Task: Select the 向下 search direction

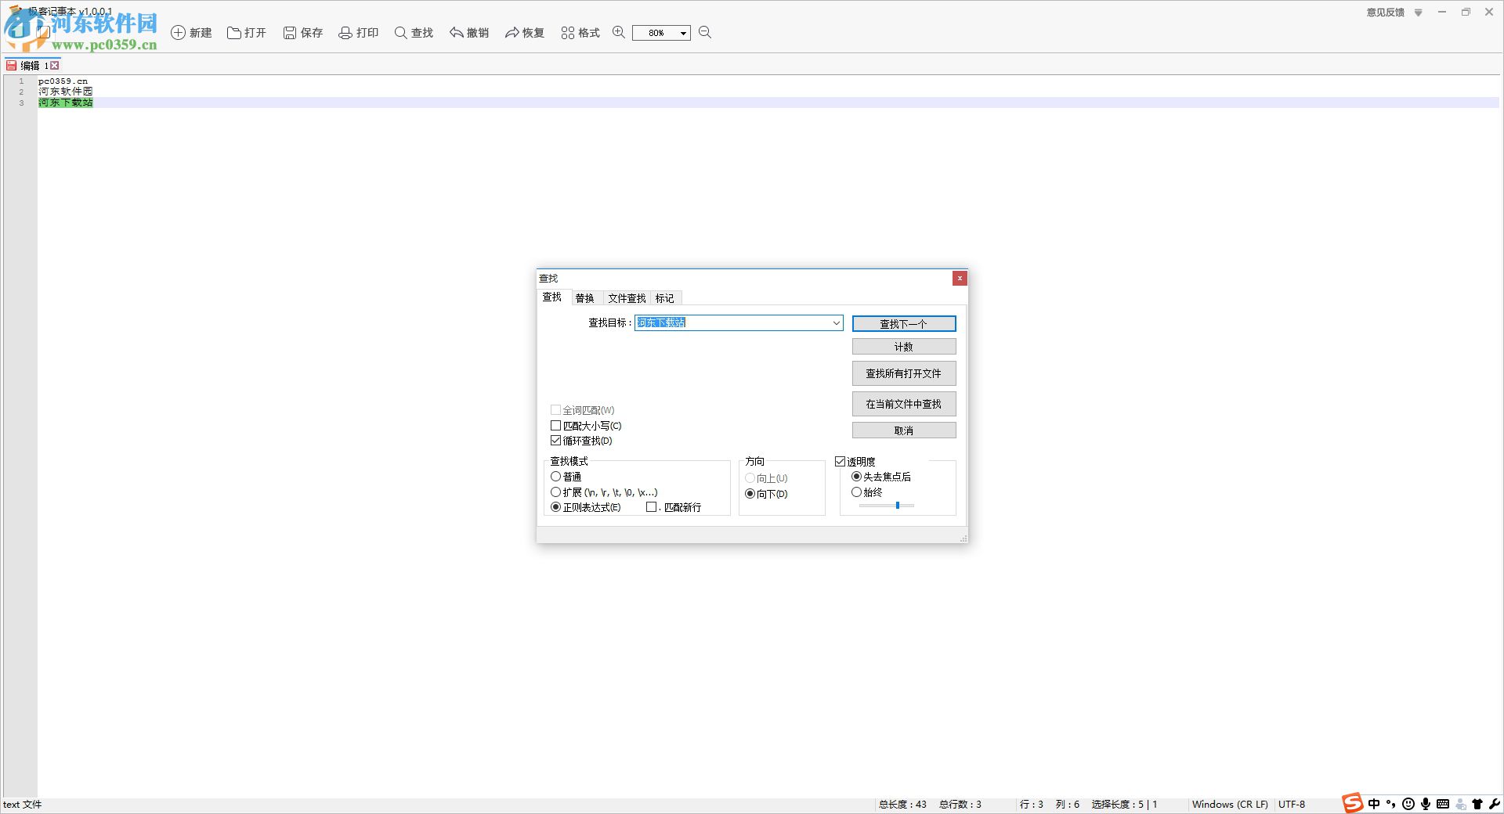Action: point(750,493)
